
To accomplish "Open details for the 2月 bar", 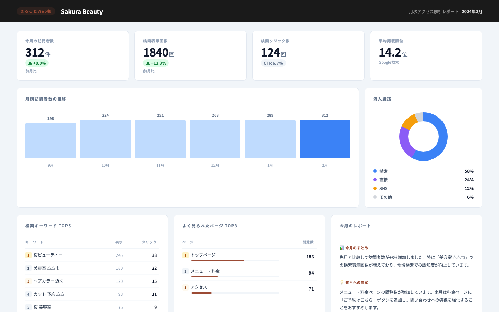I will (x=325, y=139).
